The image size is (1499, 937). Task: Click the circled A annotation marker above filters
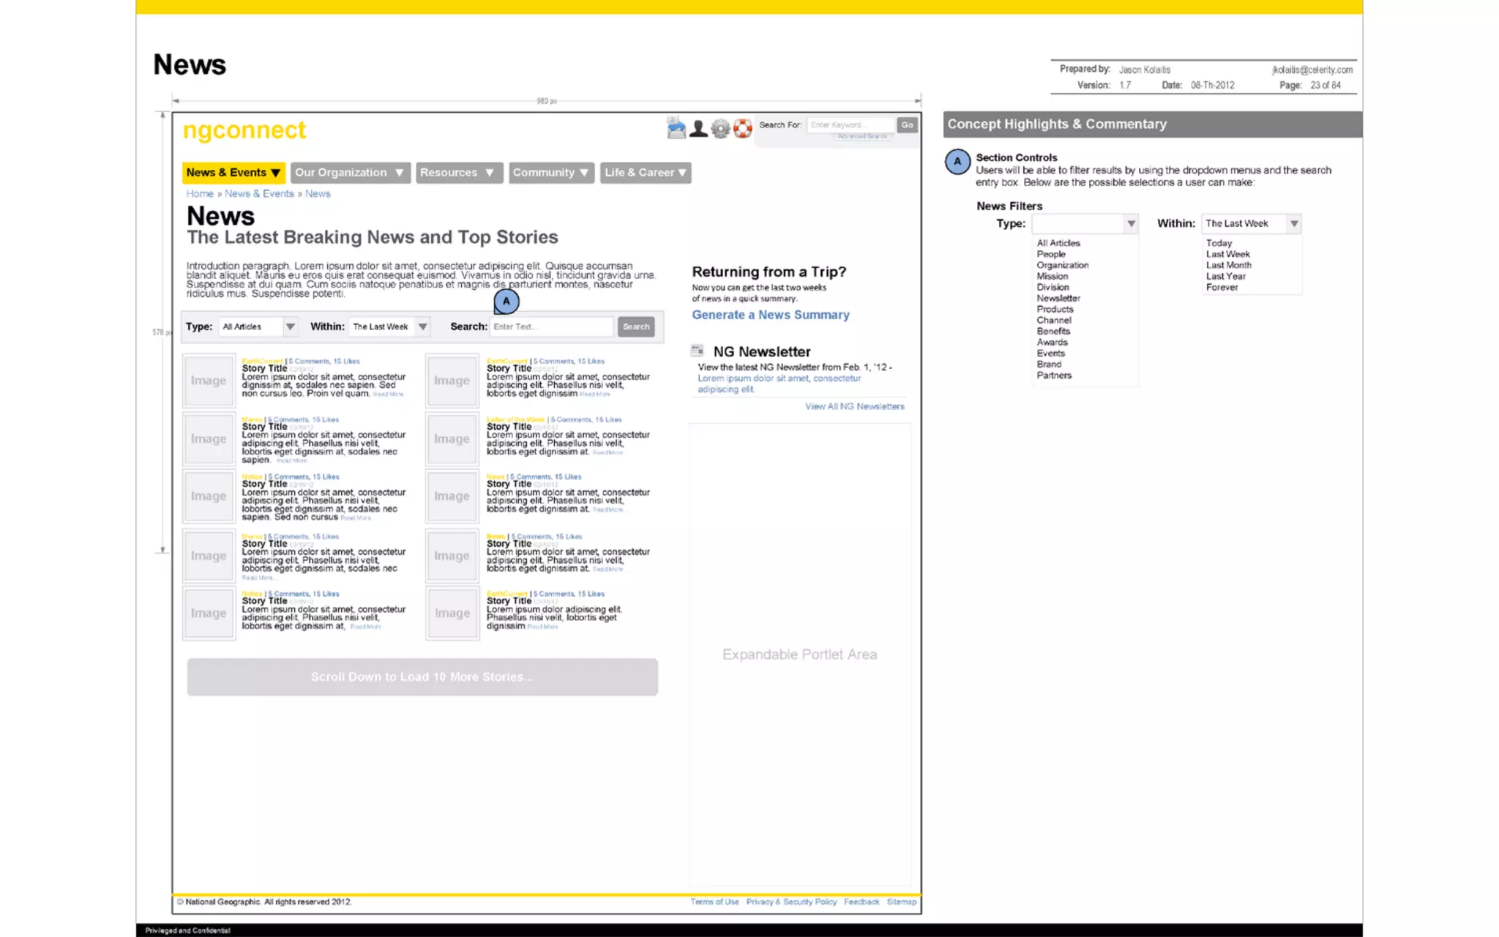coord(506,301)
